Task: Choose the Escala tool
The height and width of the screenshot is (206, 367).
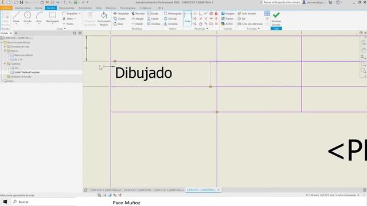Action: pos(153,14)
